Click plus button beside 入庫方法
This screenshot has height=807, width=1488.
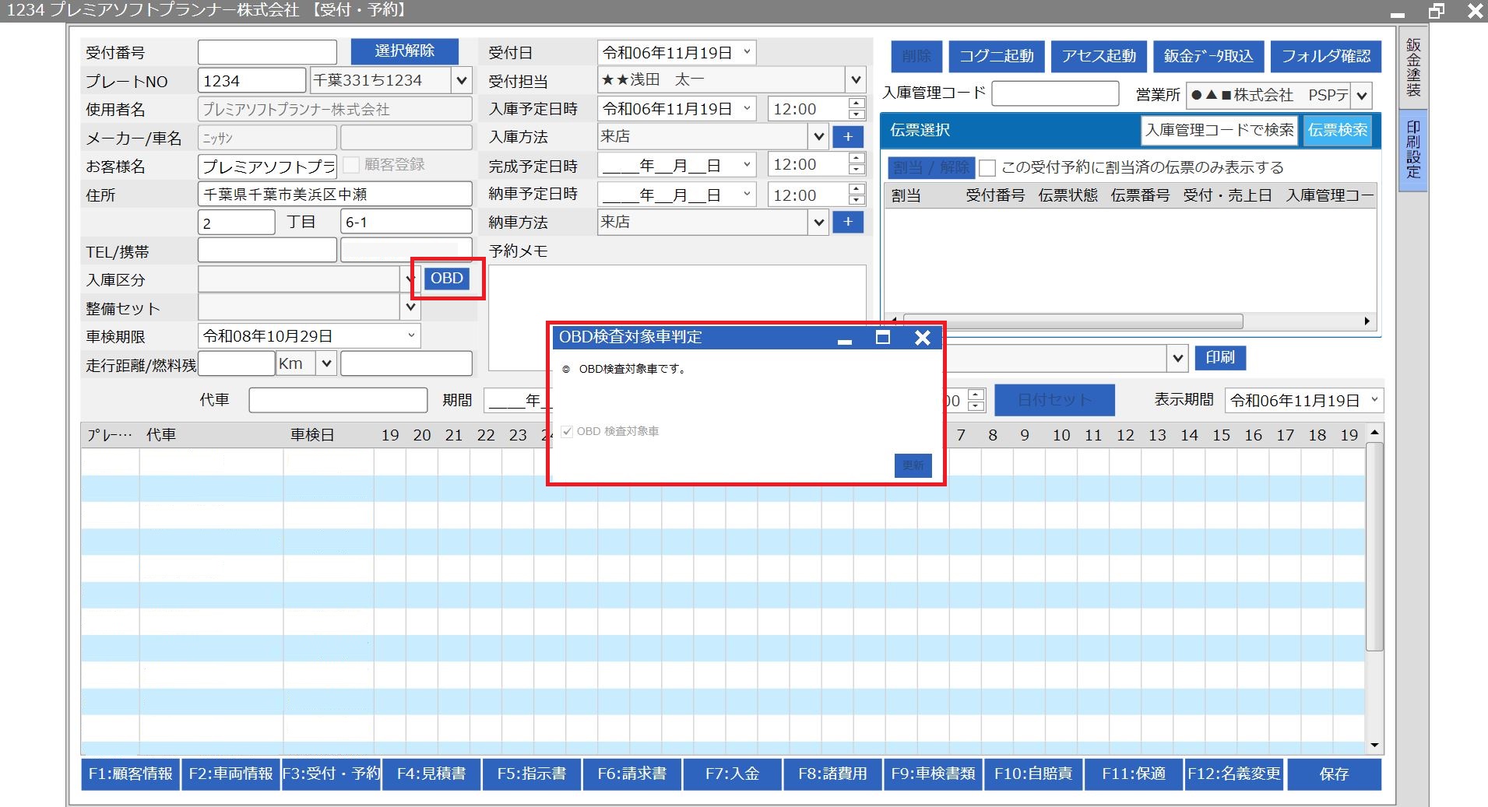click(848, 137)
